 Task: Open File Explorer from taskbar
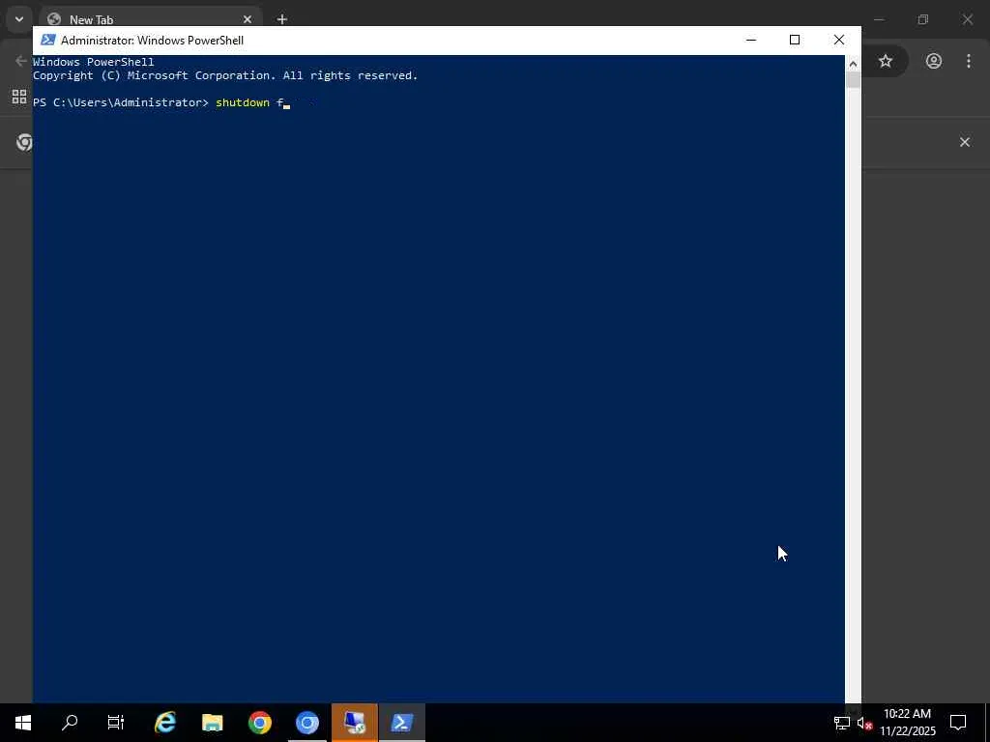point(212,723)
